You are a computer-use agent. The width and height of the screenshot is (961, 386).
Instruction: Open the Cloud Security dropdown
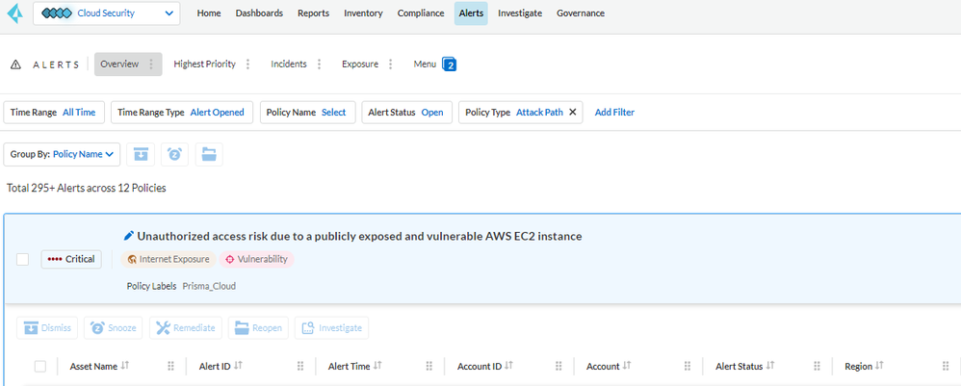(x=106, y=13)
